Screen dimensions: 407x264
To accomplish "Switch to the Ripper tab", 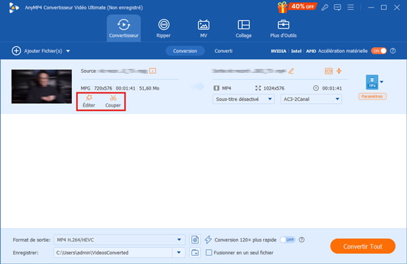I will pyautogui.click(x=163, y=28).
